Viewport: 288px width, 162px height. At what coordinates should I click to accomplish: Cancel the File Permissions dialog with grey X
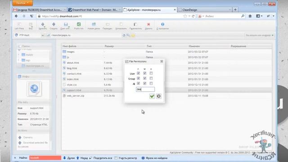tap(159, 96)
